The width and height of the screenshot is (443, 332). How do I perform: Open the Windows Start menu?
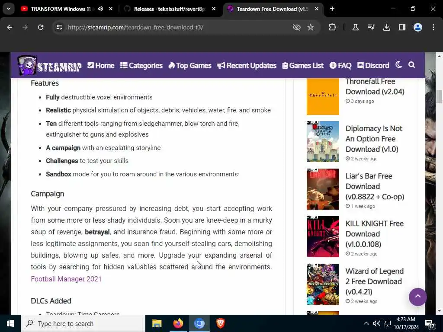pyautogui.click(x=10, y=323)
